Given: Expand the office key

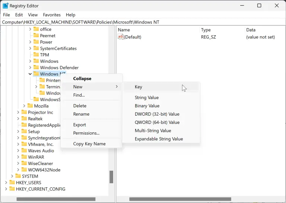Looking at the screenshot, I should click(x=30, y=29).
